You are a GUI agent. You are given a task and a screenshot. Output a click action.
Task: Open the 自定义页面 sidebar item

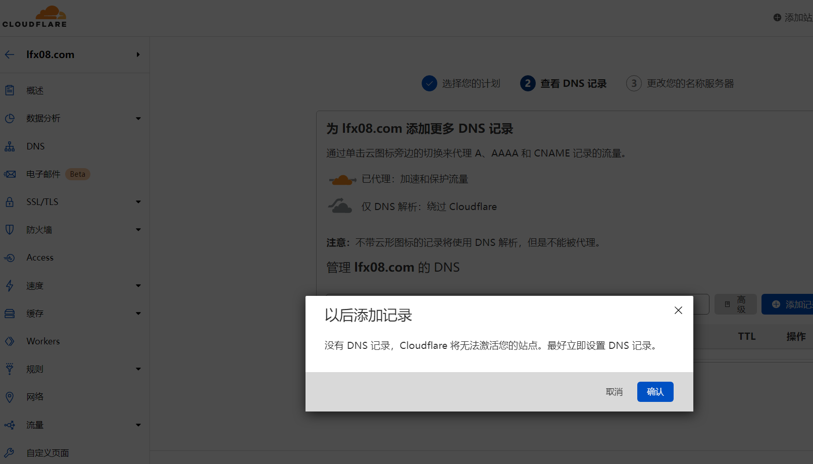coord(47,453)
